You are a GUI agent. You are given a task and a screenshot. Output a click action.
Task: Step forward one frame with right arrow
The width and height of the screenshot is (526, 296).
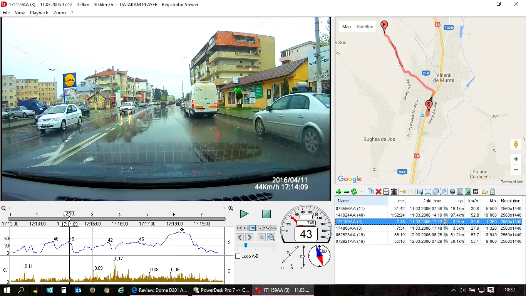pos(249,237)
